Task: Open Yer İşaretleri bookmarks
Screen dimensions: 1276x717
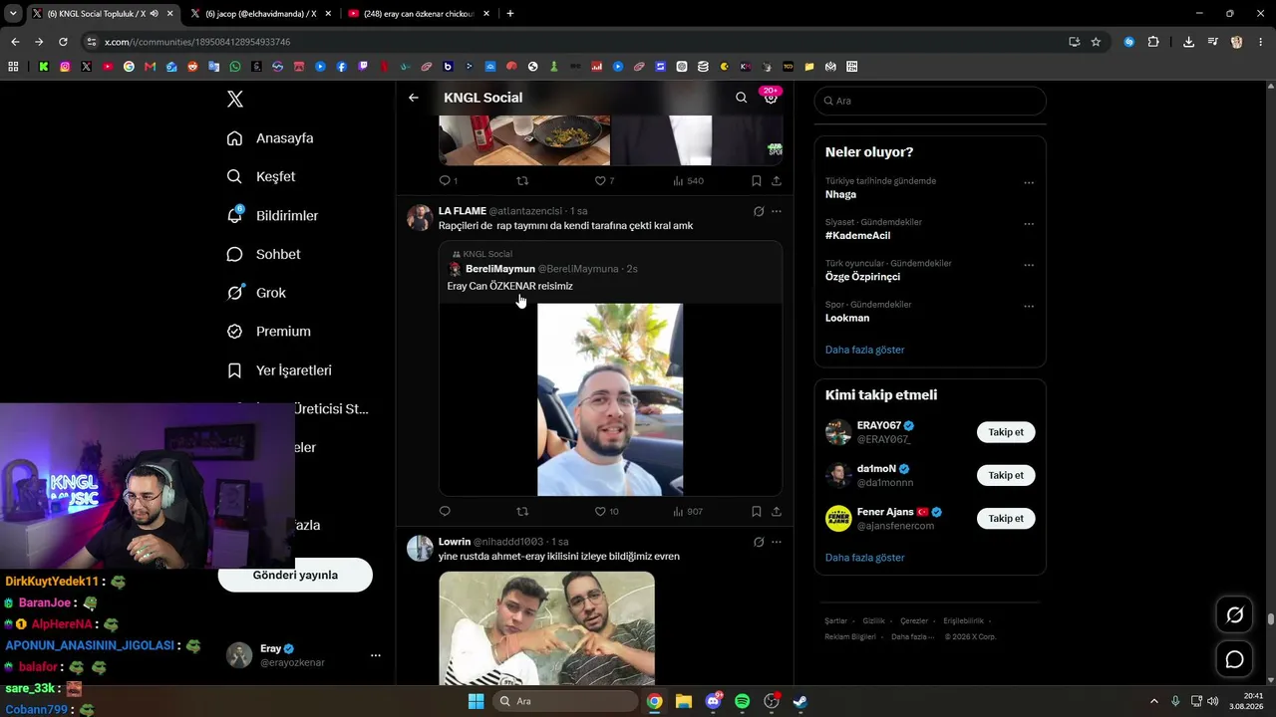Action: [x=279, y=370]
